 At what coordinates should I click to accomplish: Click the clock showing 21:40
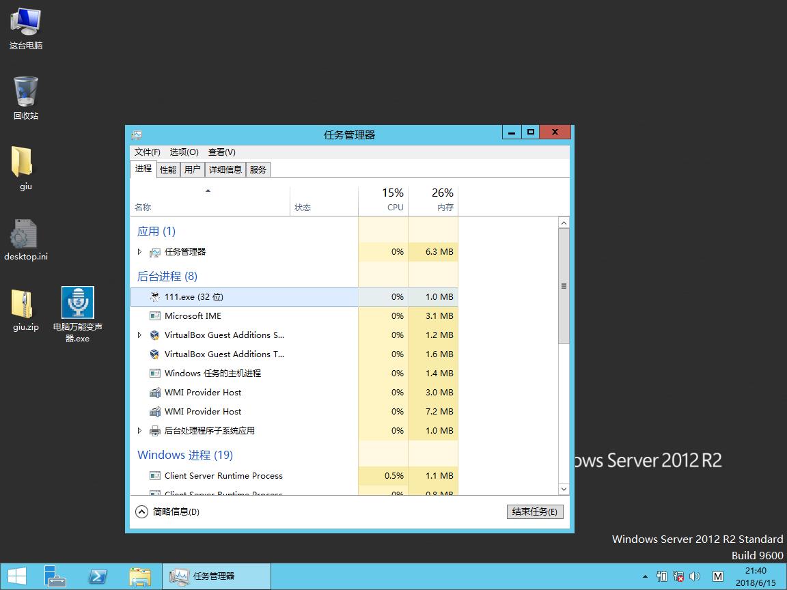coord(756,576)
